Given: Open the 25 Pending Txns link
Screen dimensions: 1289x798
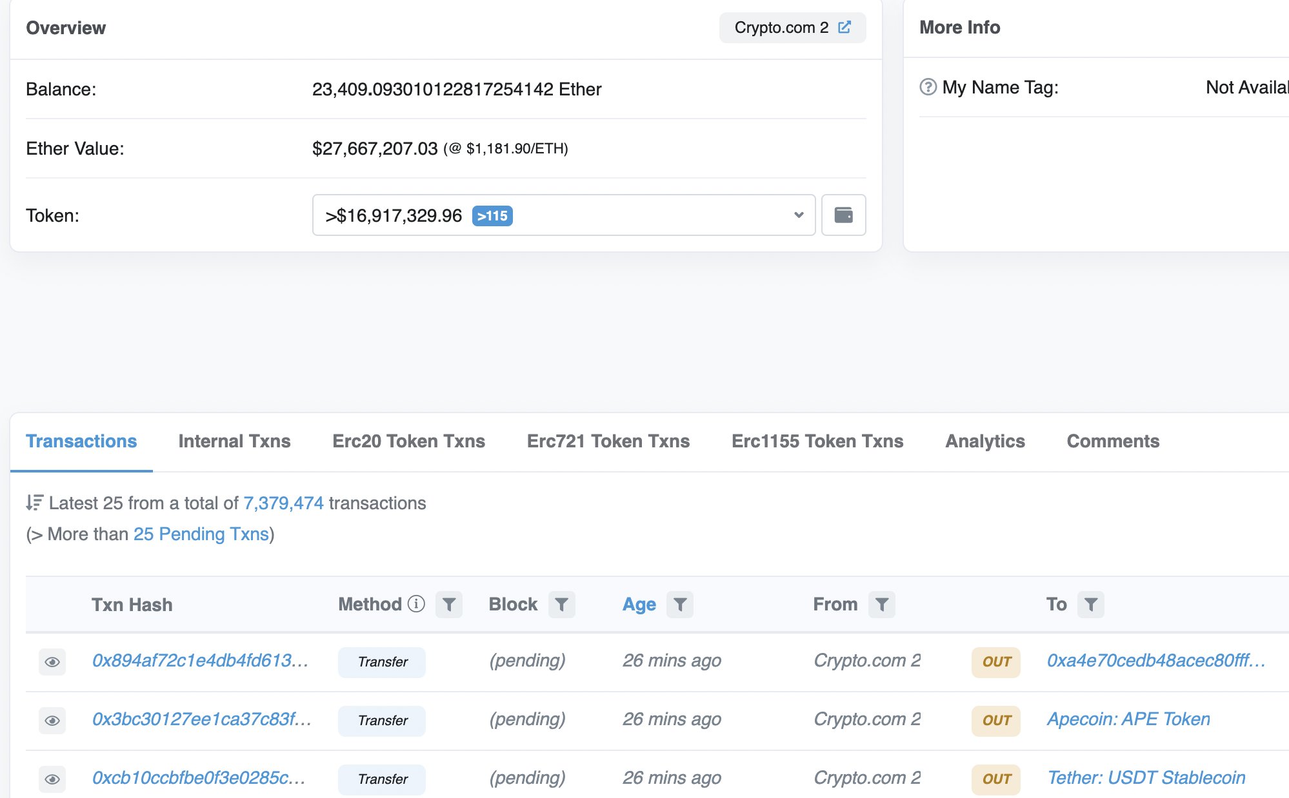Looking at the screenshot, I should pos(201,533).
